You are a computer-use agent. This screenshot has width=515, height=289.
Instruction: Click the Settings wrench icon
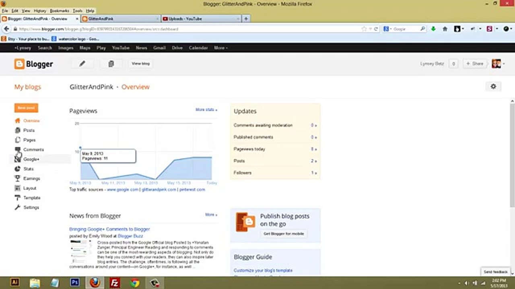coord(17,207)
